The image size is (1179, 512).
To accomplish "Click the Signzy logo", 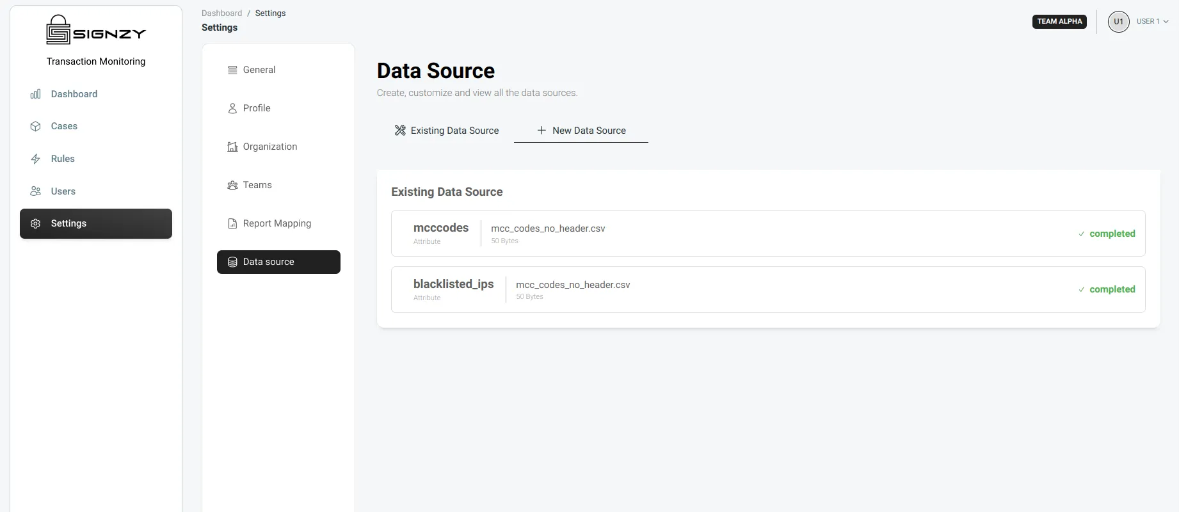I will pos(96,29).
